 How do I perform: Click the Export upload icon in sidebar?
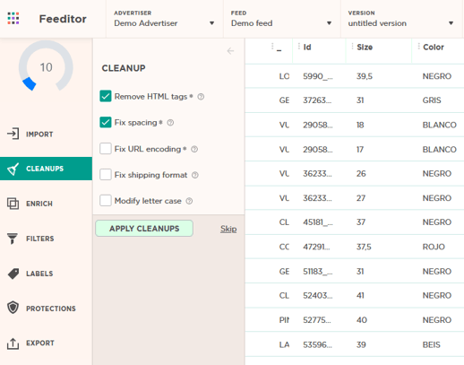(13, 343)
